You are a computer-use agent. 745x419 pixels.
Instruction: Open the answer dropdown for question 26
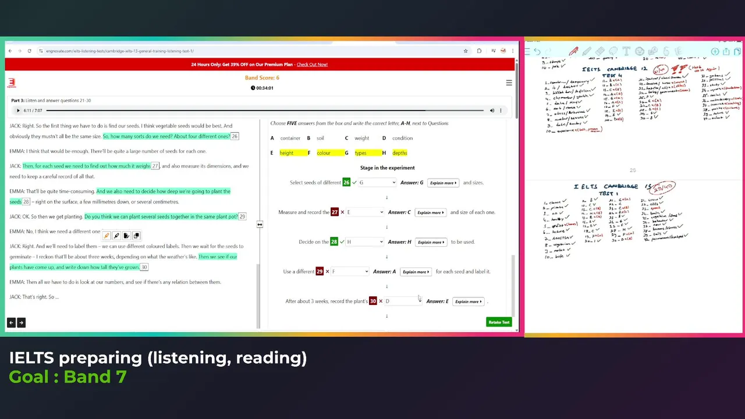pos(377,183)
